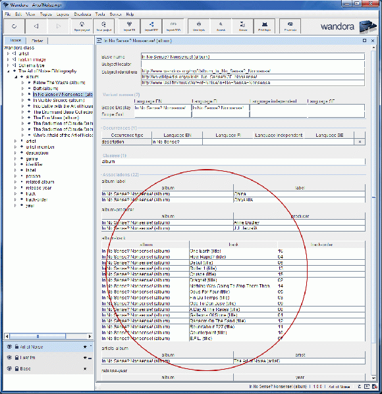Viewport: 382px width, 394px height.
Task: Click the Import OBO toolbar icon
Action: click(173, 26)
